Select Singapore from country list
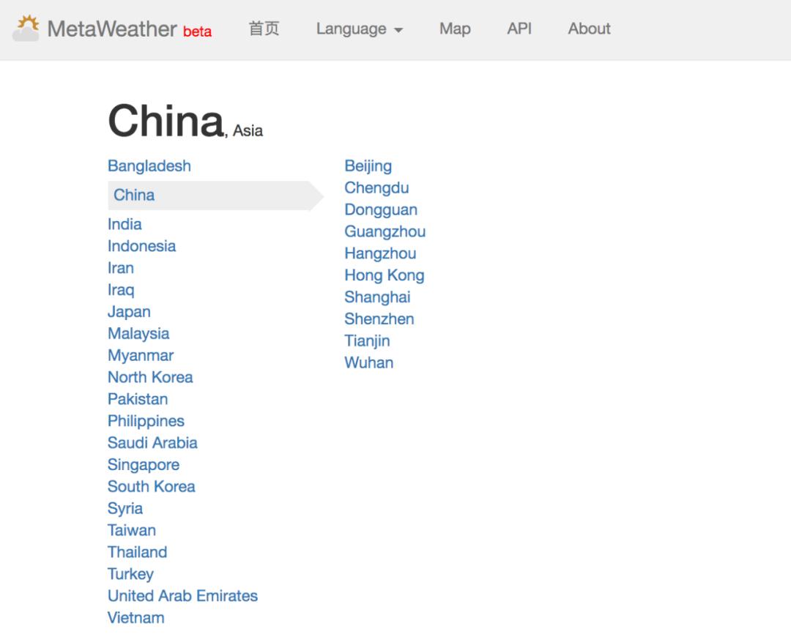This screenshot has width=791, height=640. click(x=144, y=464)
